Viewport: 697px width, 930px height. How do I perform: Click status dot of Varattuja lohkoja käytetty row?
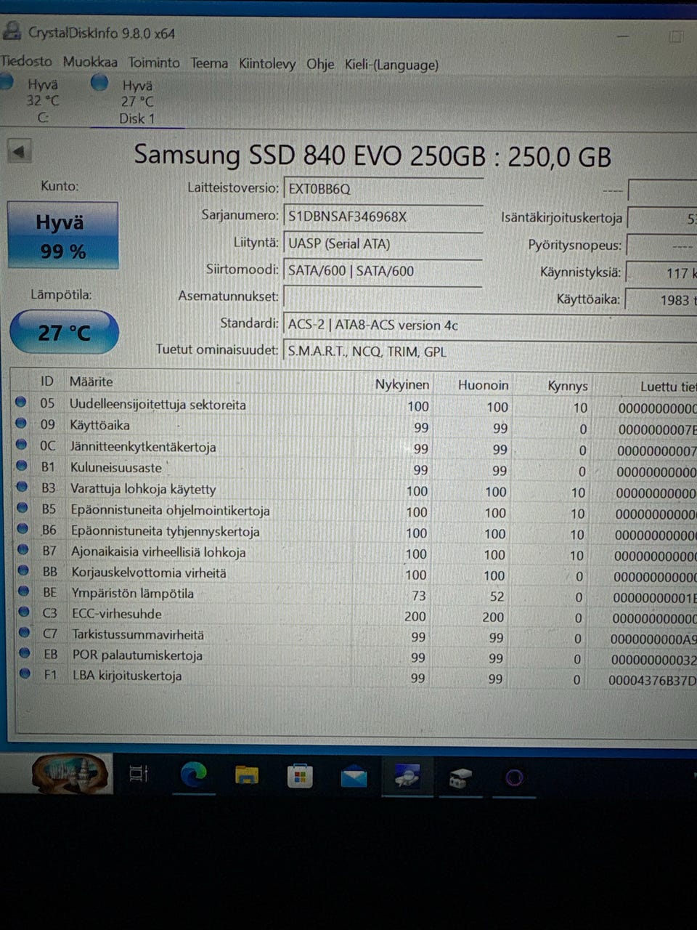tap(22, 486)
